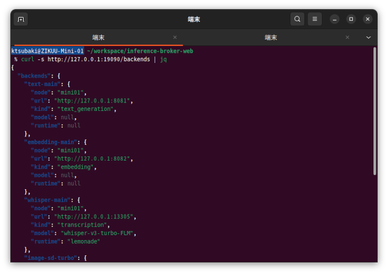Click the http://127.0.0.1:8081 URL value
The height and width of the screenshot is (274, 388).
[x=92, y=101]
